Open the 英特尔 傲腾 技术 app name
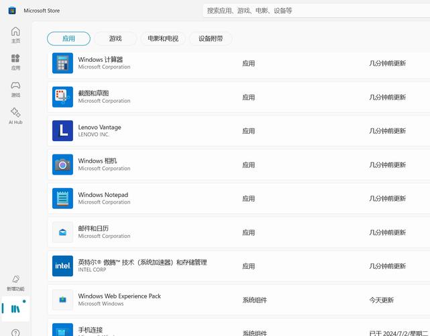The image size is (430, 336). point(142,262)
